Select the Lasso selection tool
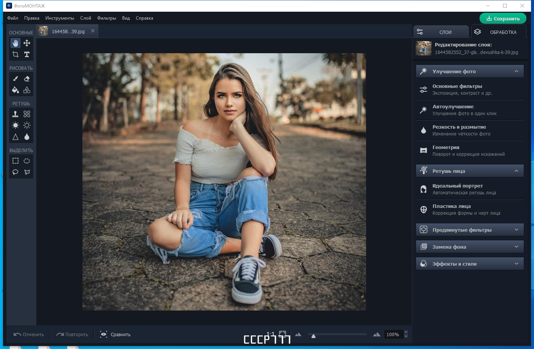 16,172
